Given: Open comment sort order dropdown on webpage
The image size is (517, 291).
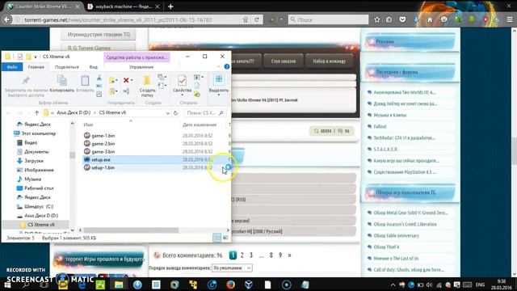Looking at the screenshot, I should (x=232, y=268).
